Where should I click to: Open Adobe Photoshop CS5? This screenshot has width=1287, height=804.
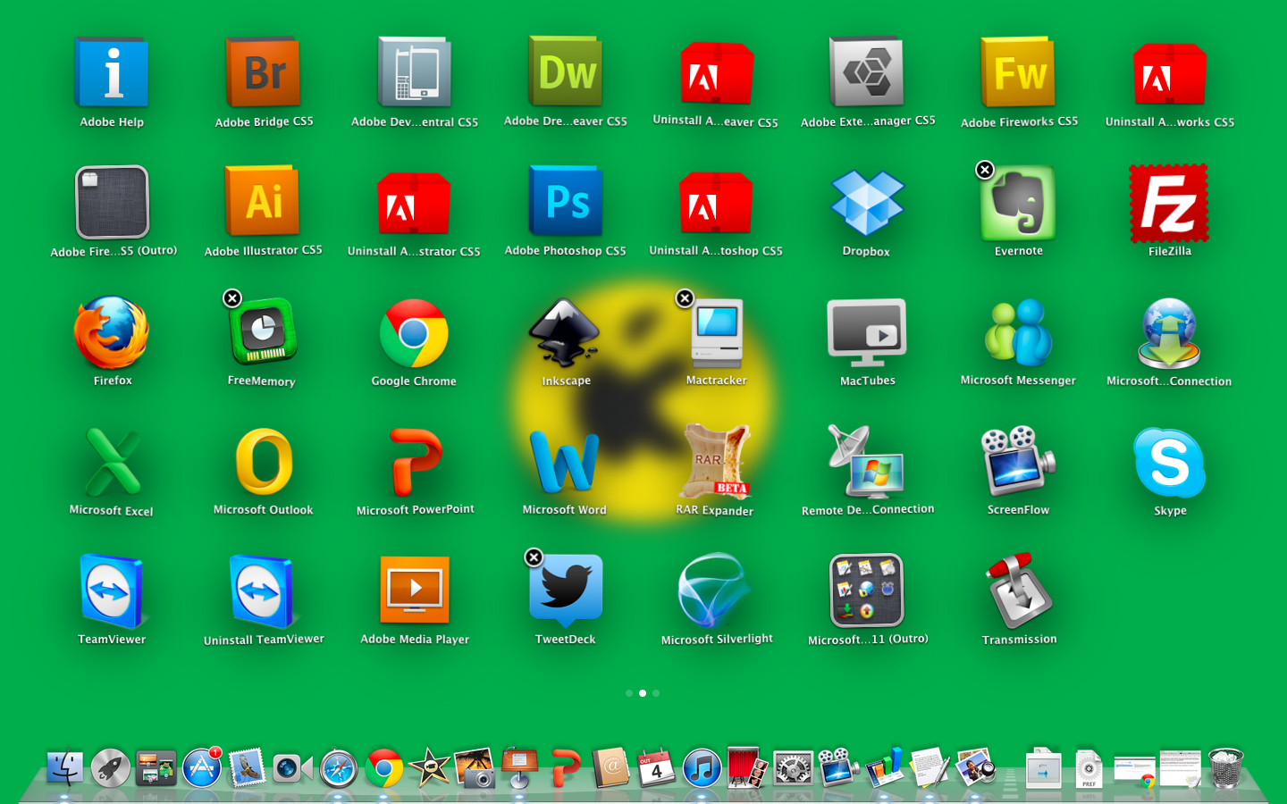coord(566,203)
